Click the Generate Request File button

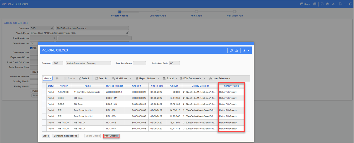(65, 136)
